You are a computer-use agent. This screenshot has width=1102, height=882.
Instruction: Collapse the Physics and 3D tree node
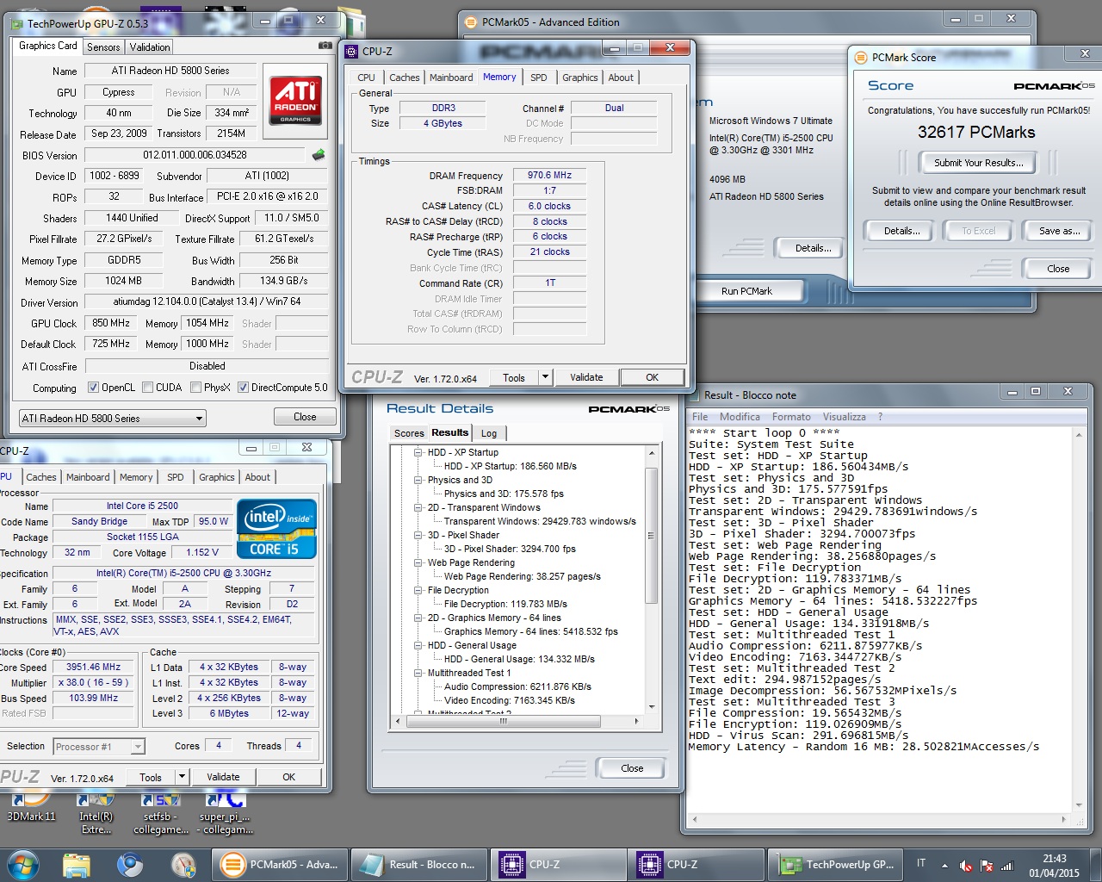[418, 480]
